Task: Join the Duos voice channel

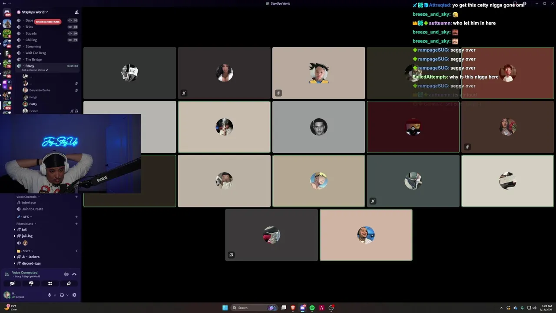Action: click(48, 20)
